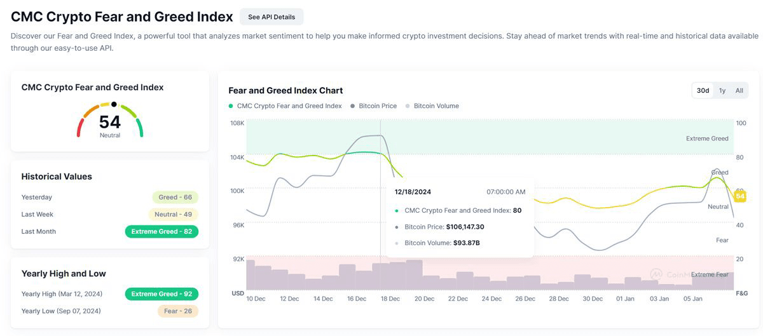Image resolution: width=763 pixels, height=336 pixels.
Task: Click the Extreme Fear zone label
Action: pyautogui.click(x=710, y=274)
